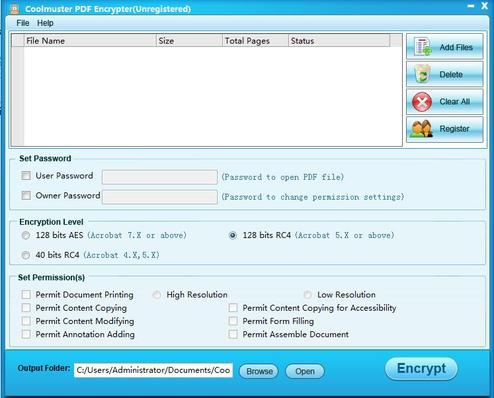Image resolution: width=494 pixels, height=398 pixels.
Task: Click the Delete label text
Action: tap(451, 75)
